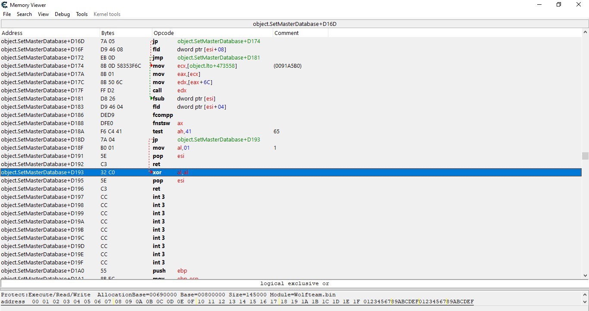Click the Opcode column header

coord(212,33)
